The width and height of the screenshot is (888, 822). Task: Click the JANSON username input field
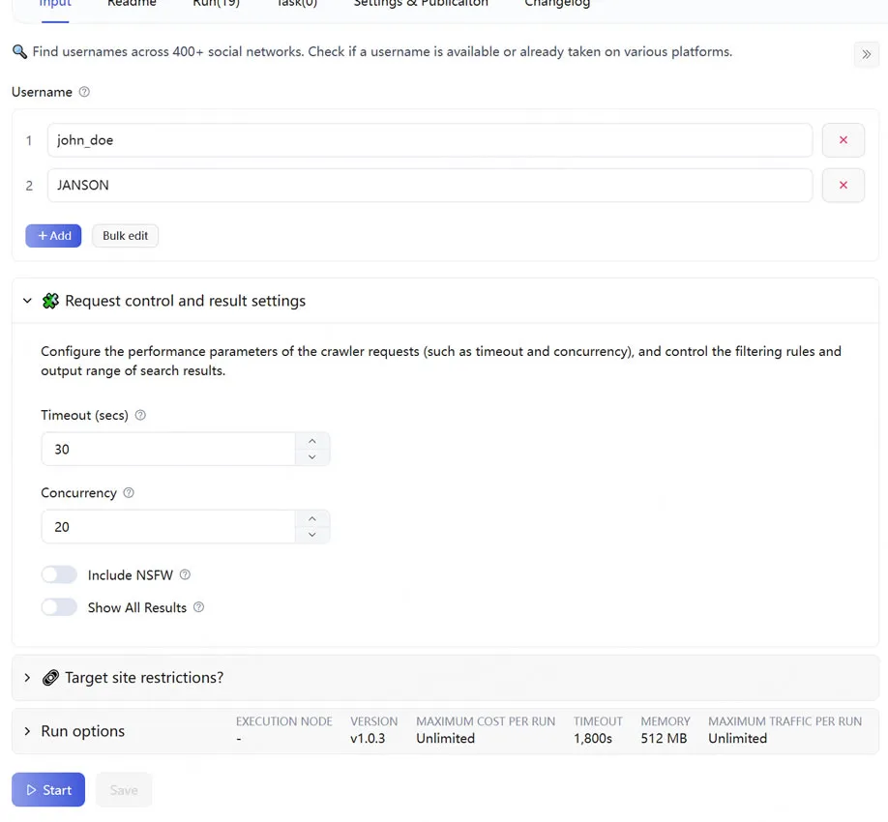429,186
